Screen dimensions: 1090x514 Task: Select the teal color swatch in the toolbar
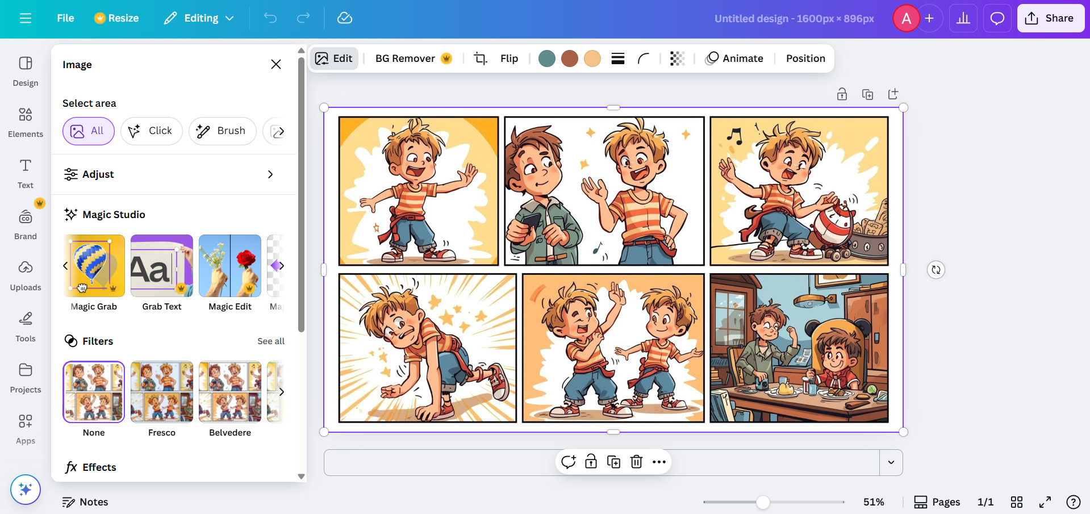[x=546, y=58]
